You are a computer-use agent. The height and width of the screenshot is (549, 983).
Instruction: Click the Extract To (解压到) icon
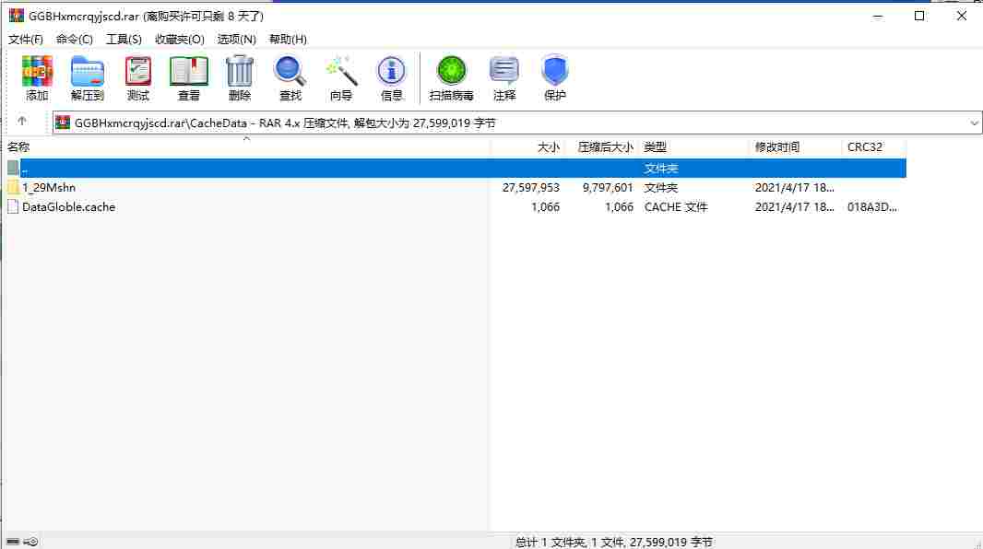point(87,71)
